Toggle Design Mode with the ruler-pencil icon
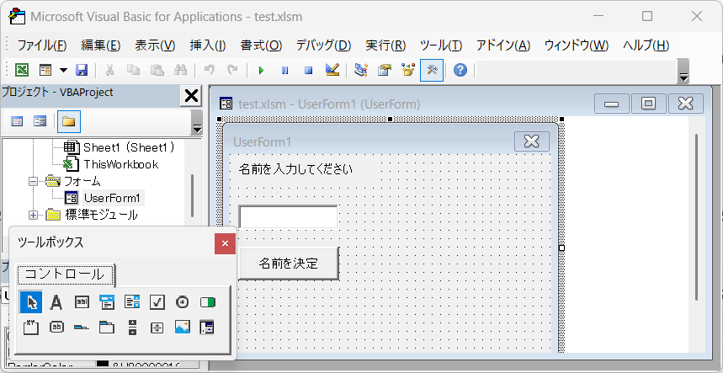The height and width of the screenshot is (373, 723). (x=332, y=71)
